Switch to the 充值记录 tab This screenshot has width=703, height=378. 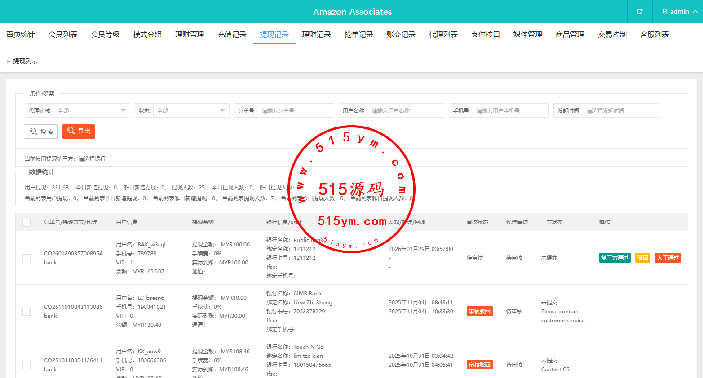[232, 35]
